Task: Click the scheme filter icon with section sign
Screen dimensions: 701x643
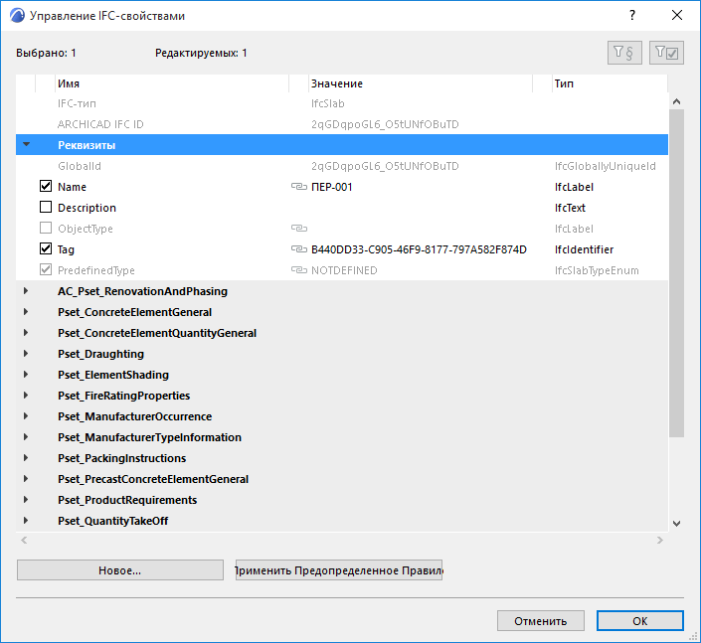Action: coord(625,54)
